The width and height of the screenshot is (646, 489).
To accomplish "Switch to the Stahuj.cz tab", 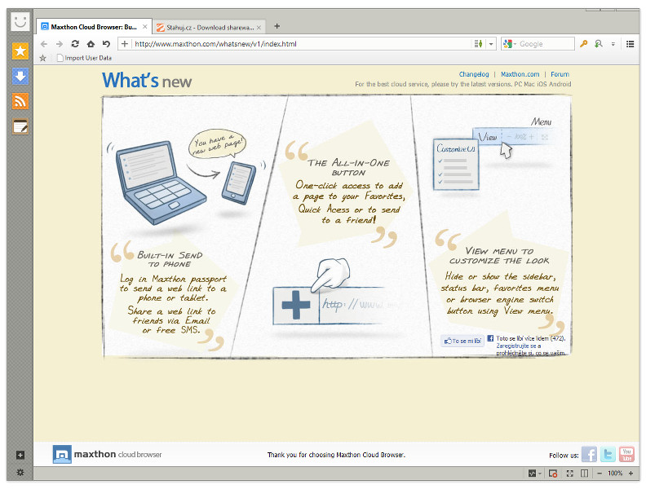I will coord(210,28).
